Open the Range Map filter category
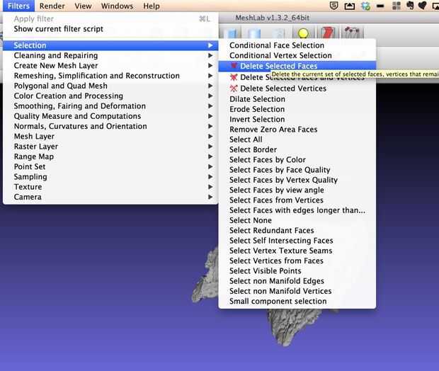The height and width of the screenshot is (371, 439). (110, 156)
